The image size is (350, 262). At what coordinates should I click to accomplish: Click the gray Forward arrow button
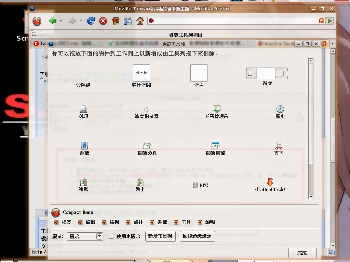pos(72,21)
